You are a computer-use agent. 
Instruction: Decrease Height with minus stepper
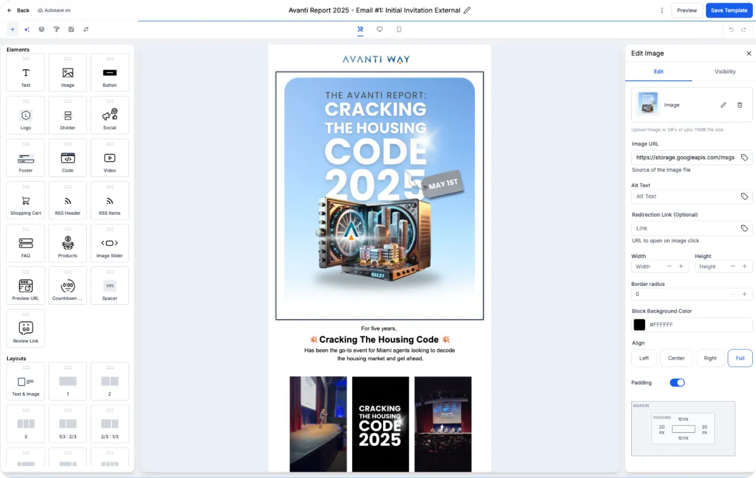tap(733, 266)
